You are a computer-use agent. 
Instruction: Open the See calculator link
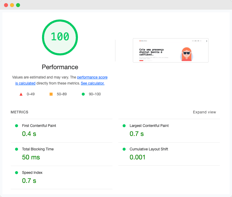(93, 83)
